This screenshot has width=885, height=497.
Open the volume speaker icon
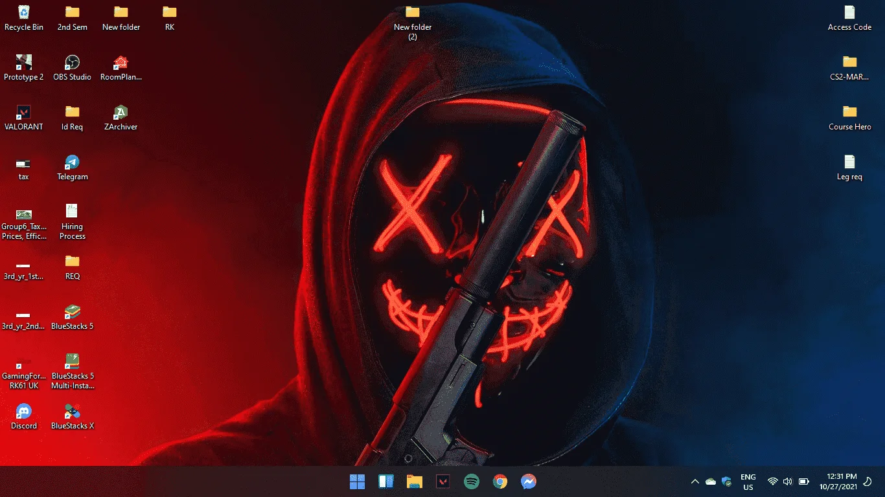pyautogui.click(x=788, y=481)
